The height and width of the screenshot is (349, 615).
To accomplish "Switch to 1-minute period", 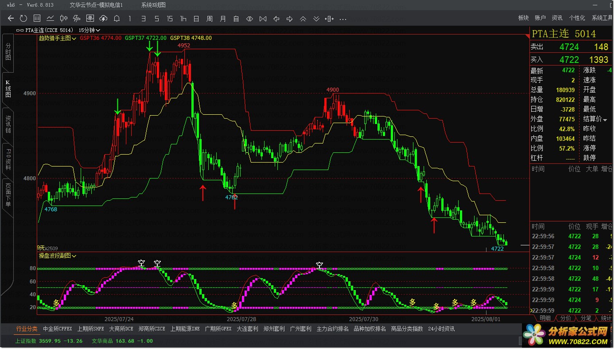I will click(130, 19).
